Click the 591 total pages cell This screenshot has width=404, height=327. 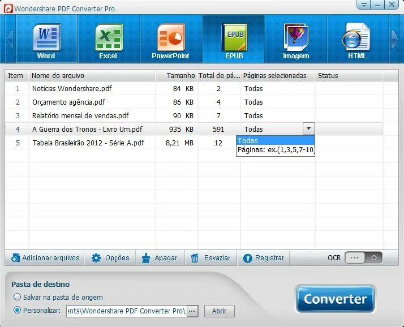[218, 129]
